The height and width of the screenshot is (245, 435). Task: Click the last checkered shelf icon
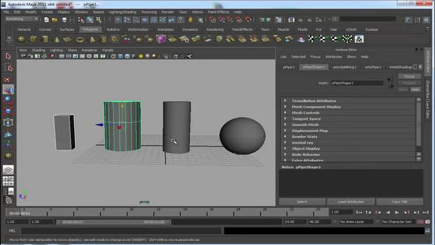tap(359, 39)
